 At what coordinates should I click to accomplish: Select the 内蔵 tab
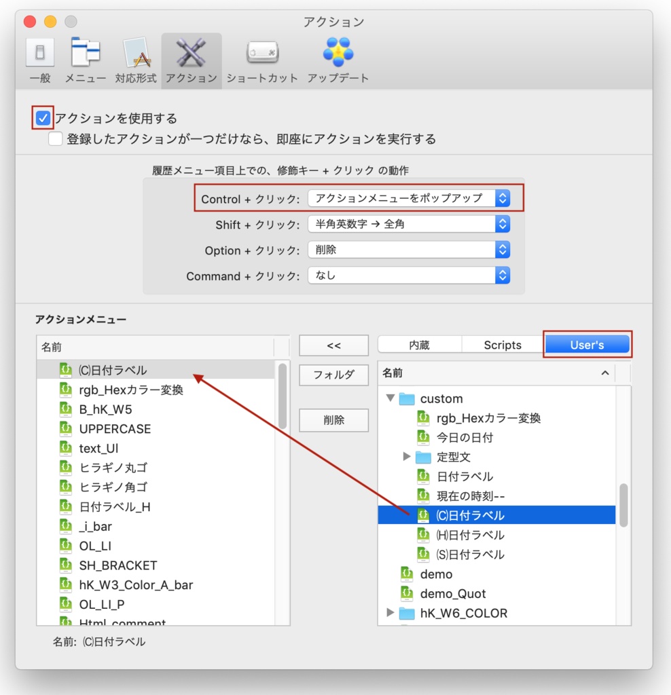click(419, 344)
